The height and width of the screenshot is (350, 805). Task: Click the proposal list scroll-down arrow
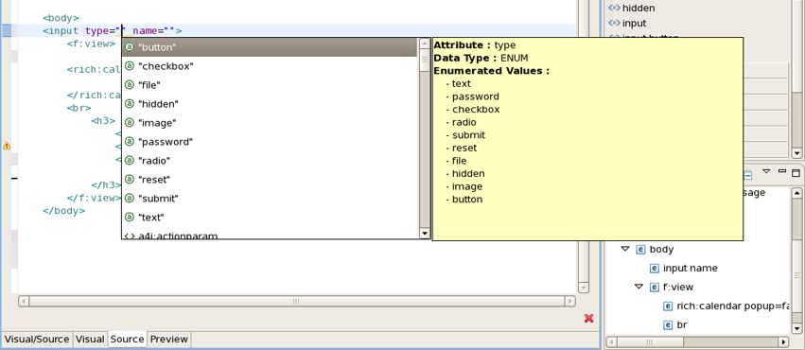pyautogui.click(x=425, y=234)
